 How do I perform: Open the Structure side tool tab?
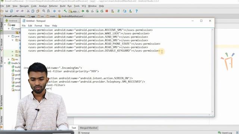click(x=1, y=44)
